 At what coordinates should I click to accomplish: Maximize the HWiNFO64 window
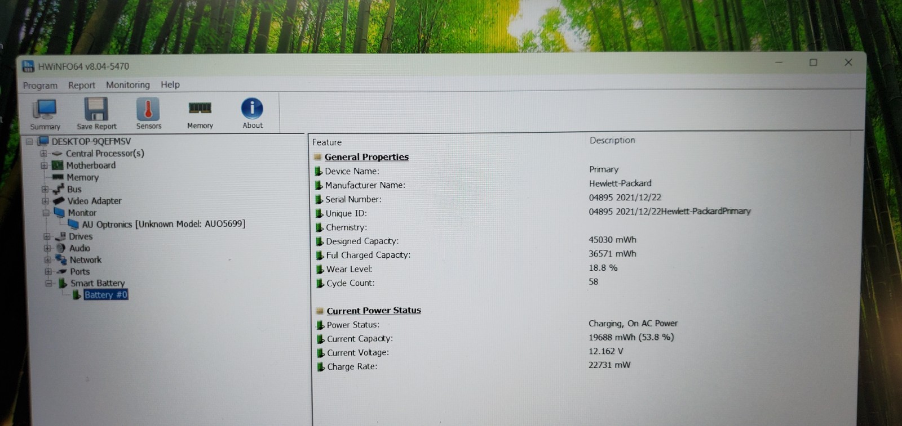tap(813, 62)
